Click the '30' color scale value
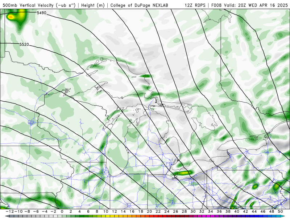The width and height of the screenshot is (290, 218). pyautogui.click(x=193, y=211)
